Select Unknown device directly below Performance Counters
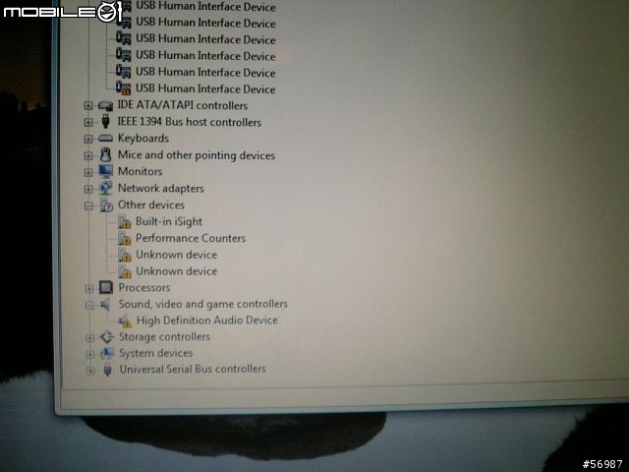 (177, 255)
